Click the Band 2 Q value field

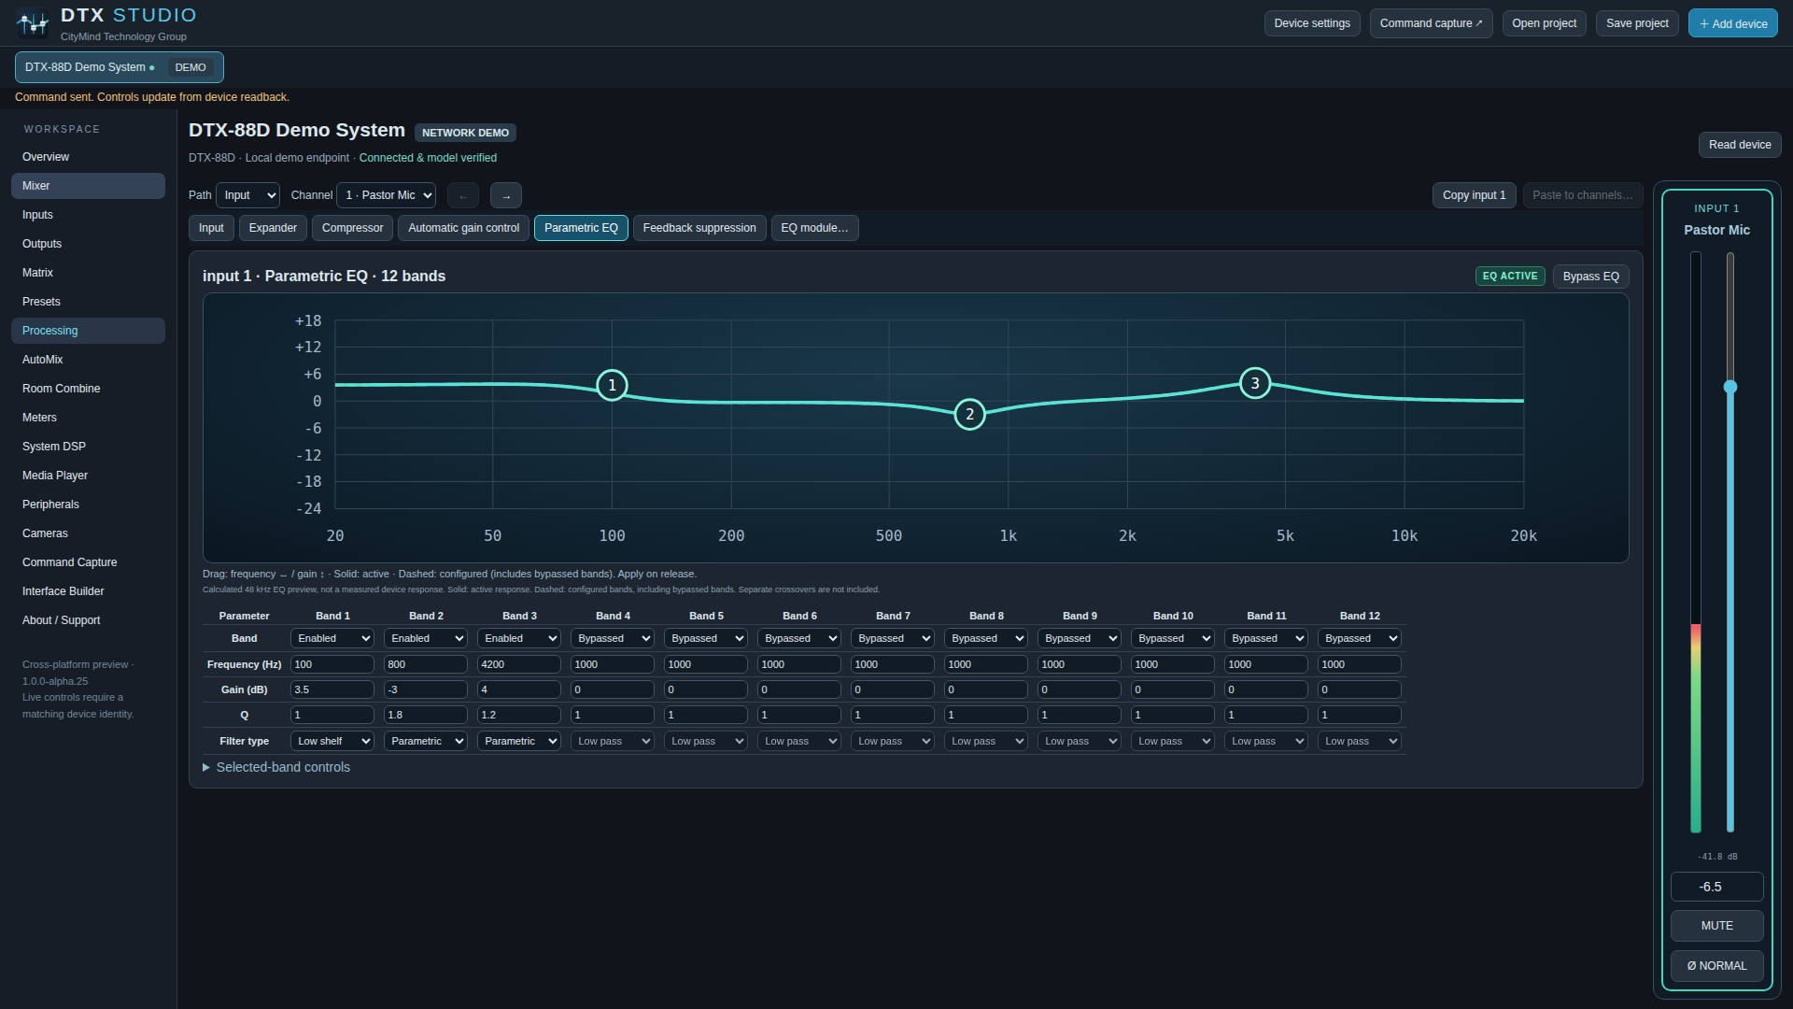[x=426, y=715]
